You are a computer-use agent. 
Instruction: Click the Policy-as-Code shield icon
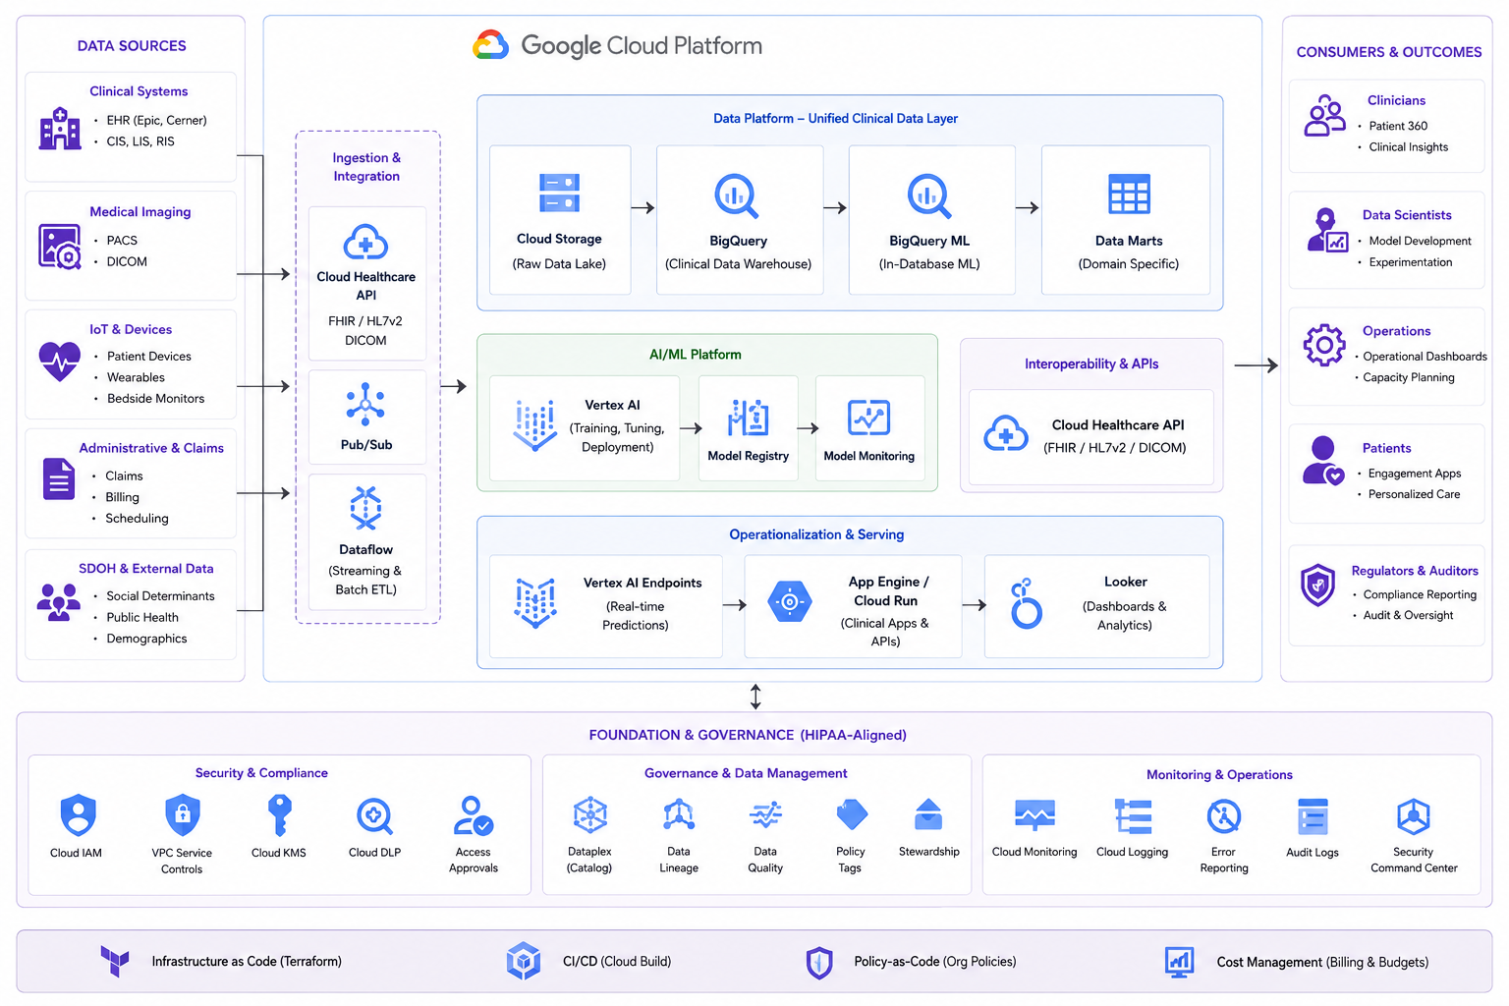click(x=819, y=963)
